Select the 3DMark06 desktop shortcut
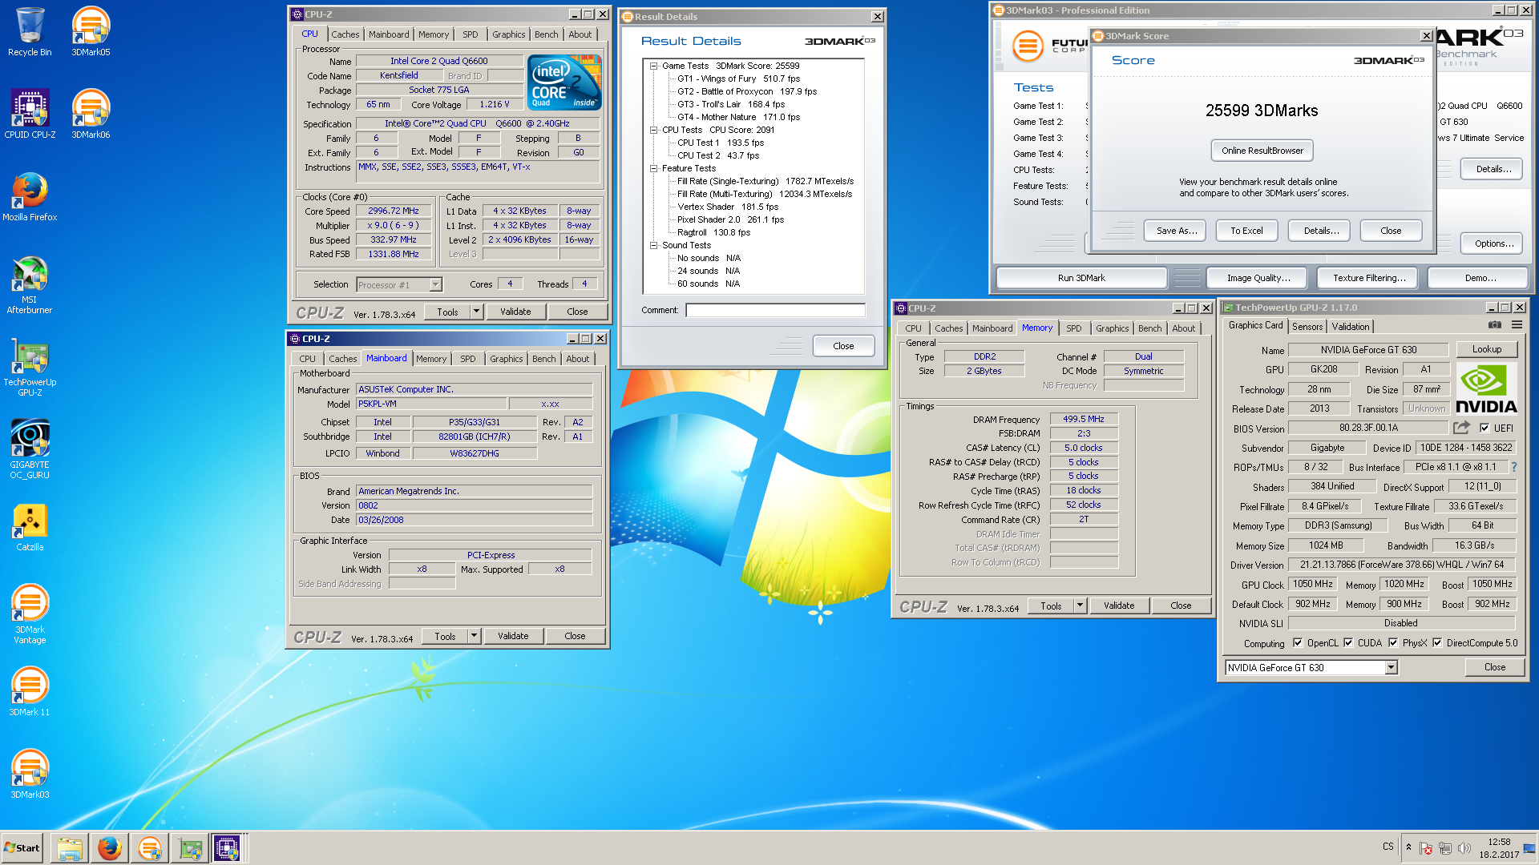Screen dimensions: 1539x865 click(x=91, y=114)
